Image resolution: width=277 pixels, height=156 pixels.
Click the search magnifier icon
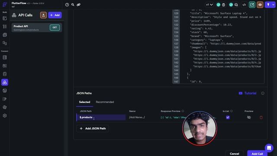[x=73, y=5]
